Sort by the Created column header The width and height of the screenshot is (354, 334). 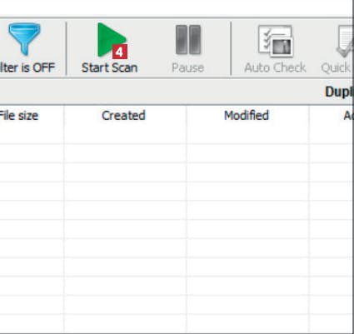(x=123, y=116)
